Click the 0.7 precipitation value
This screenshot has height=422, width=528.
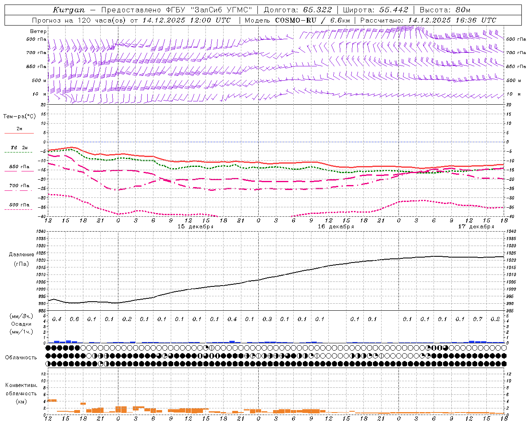[x=478, y=319]
